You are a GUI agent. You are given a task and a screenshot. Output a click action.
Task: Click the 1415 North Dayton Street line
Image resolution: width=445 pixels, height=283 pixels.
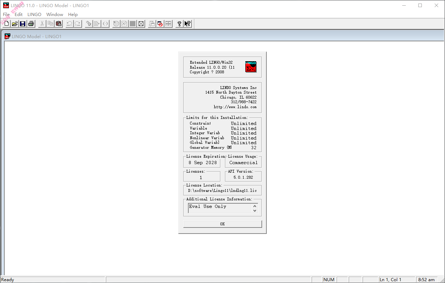pyautogui.click(x=231, y=93)
